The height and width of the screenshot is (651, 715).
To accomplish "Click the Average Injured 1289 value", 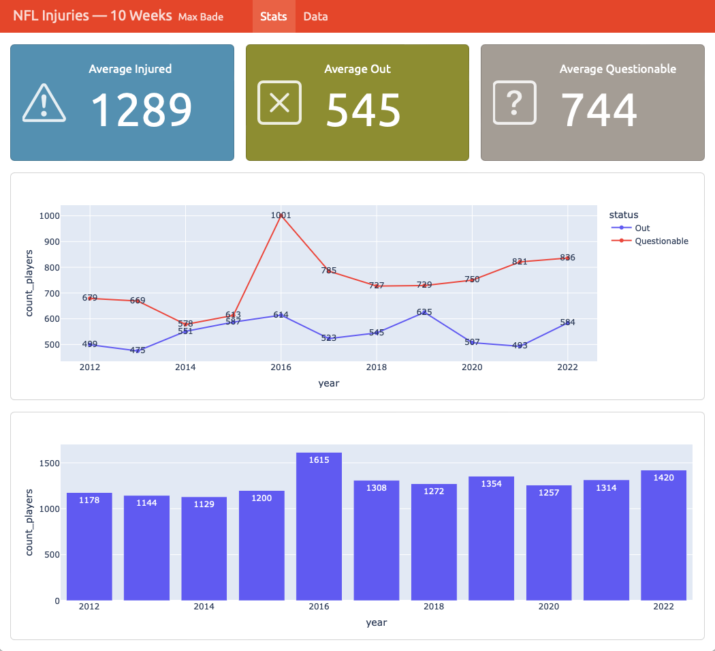I will point(142,110).
